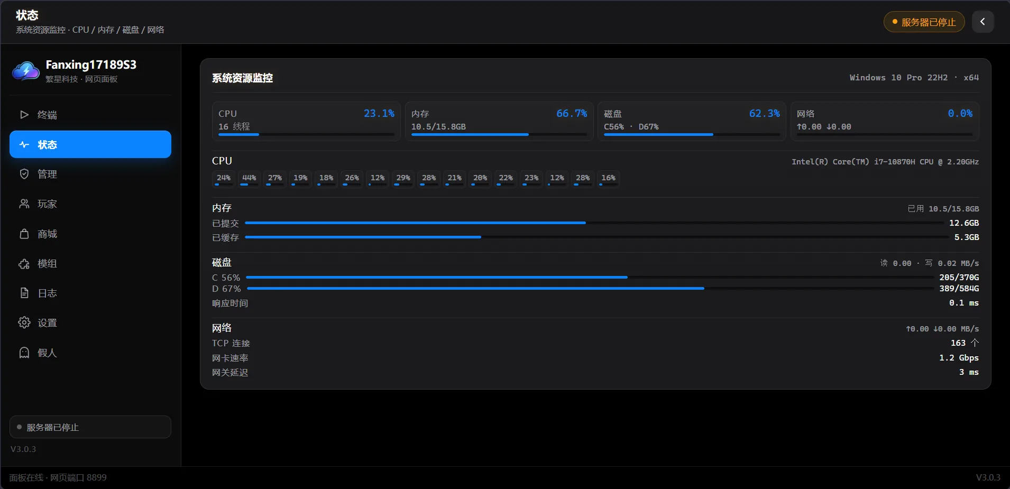The width and height of the screenshot is (1010, 489).
Task: Click the orange 服务器已停止 status badge
Action: [x=924, y=22]
